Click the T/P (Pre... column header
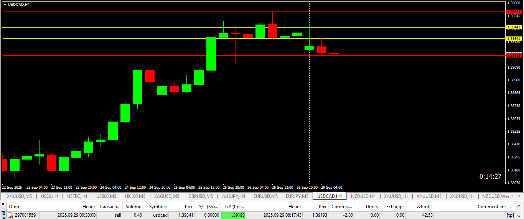Image resolution: width=524 pixels, height=219 pixels. 233,206
